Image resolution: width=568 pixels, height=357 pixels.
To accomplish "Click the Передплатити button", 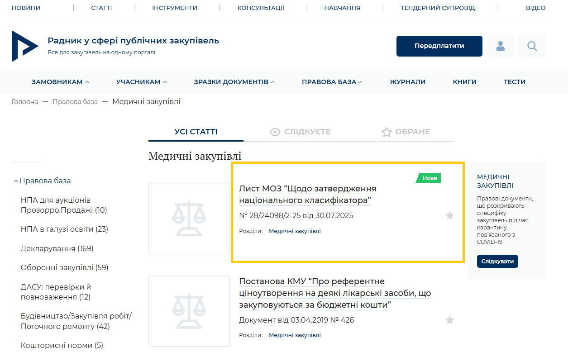I will coord(439,46).
